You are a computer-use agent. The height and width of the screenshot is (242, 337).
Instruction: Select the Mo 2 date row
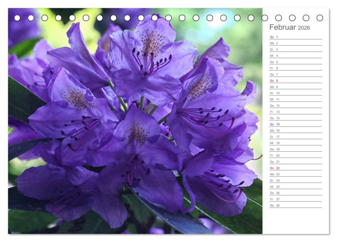(296, 43)
